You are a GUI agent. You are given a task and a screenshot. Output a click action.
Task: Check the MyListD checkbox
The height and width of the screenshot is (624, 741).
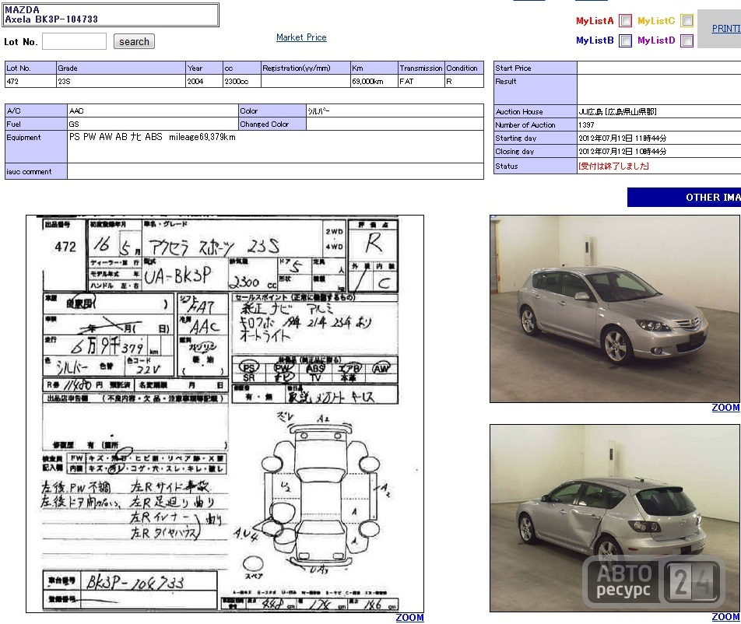click(x=687, y=40)
